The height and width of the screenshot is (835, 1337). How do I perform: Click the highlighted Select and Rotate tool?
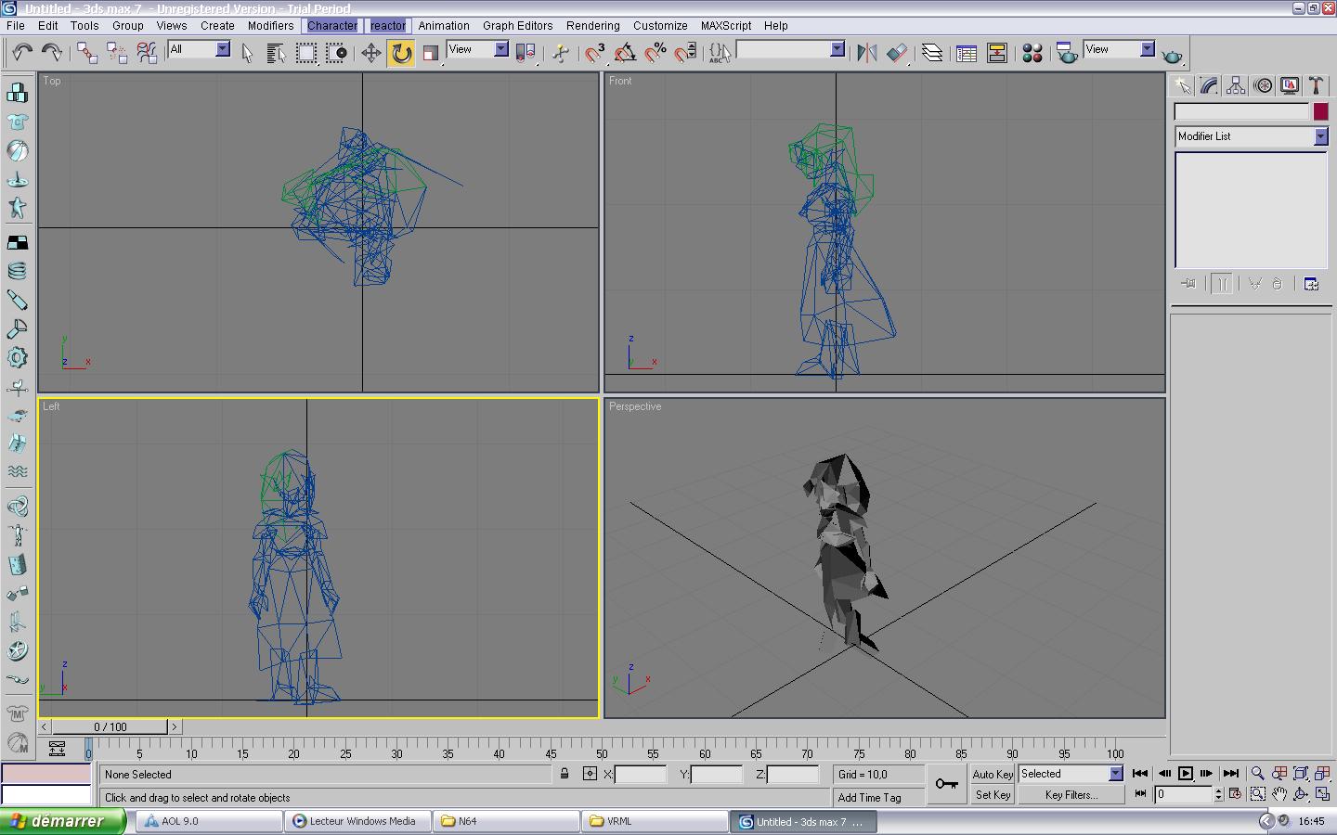tap(401, 53)
